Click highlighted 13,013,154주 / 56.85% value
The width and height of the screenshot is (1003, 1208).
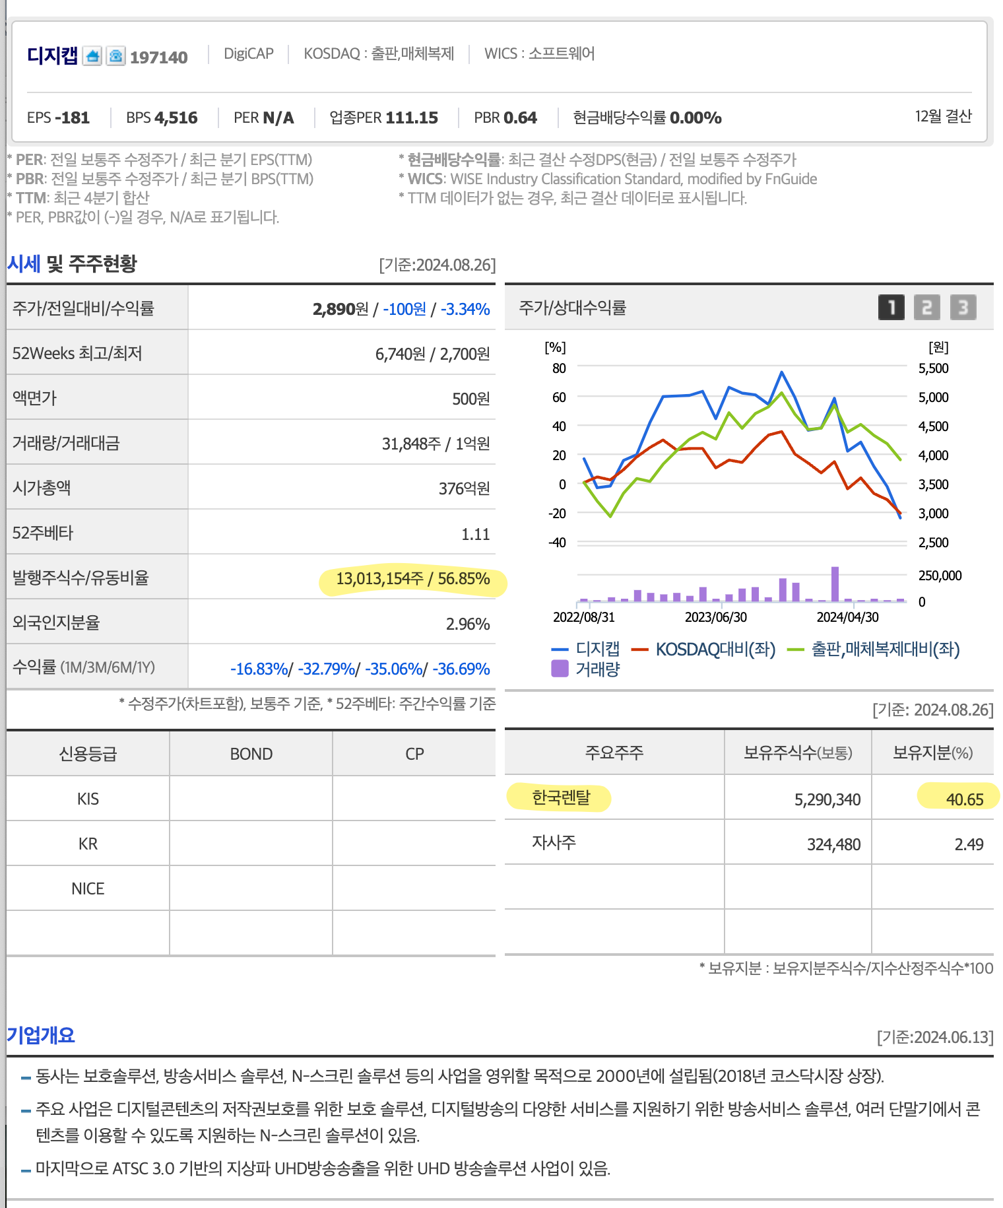coord(413,579)
